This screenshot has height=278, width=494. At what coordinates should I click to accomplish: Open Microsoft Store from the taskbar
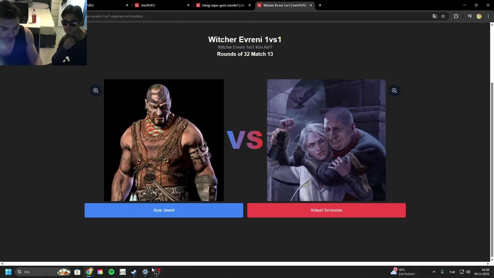click(77, 272)
